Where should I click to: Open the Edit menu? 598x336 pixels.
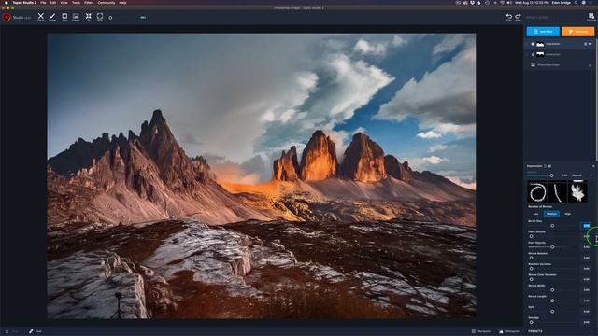[x=53, y=3]
